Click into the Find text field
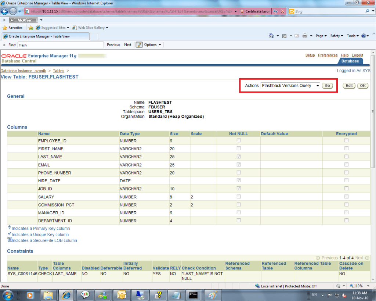 pyautogui.click(x=61, y=45)
